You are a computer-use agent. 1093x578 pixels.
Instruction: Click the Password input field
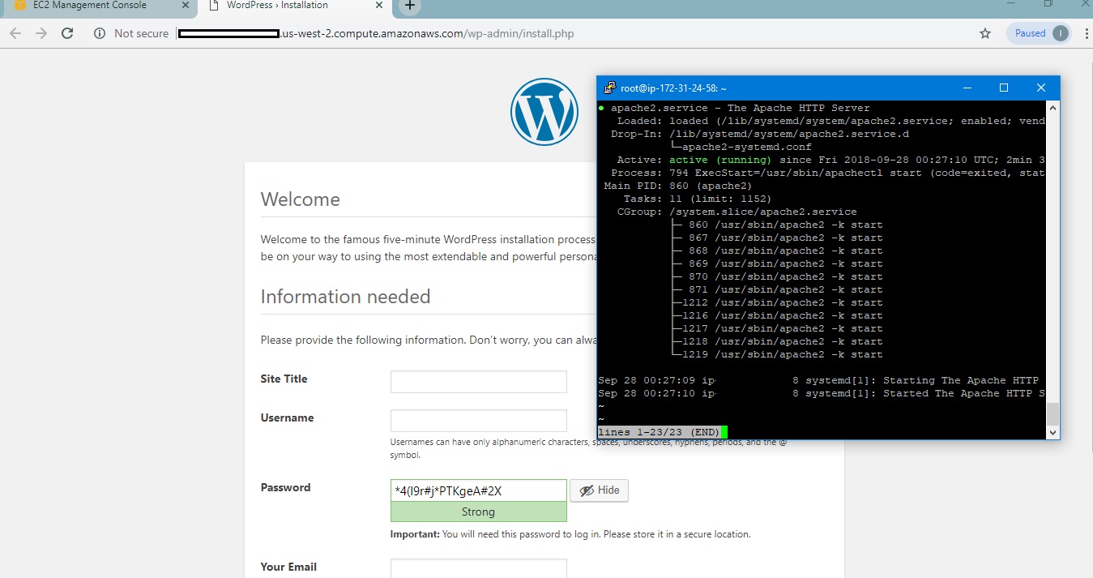[478, 490]
